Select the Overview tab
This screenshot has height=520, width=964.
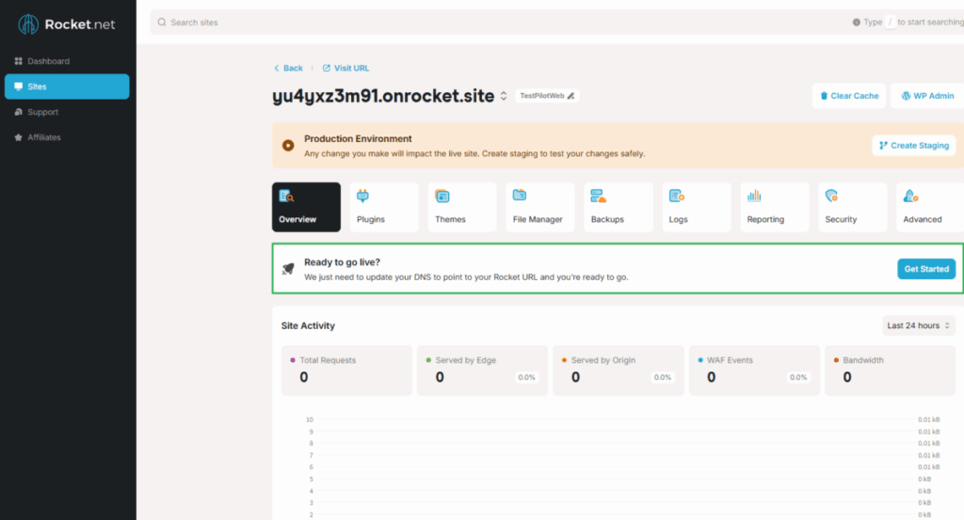[306, 207]
